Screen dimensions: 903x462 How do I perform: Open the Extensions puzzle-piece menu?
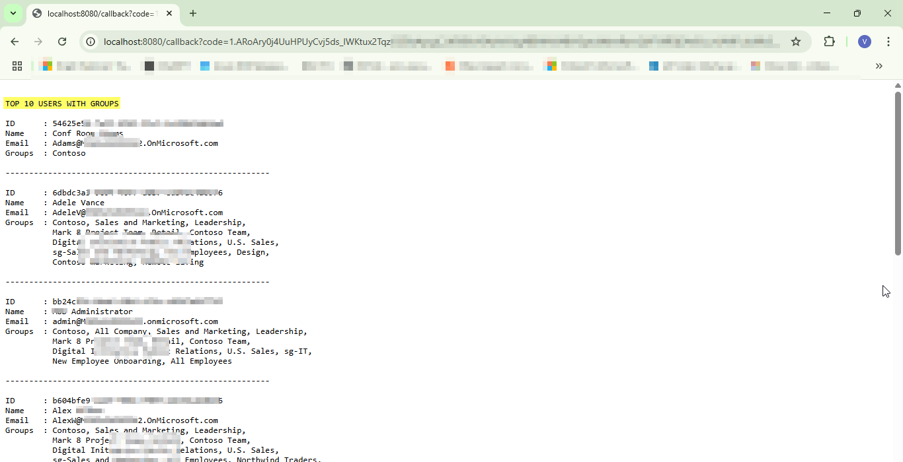coord(829,41)
